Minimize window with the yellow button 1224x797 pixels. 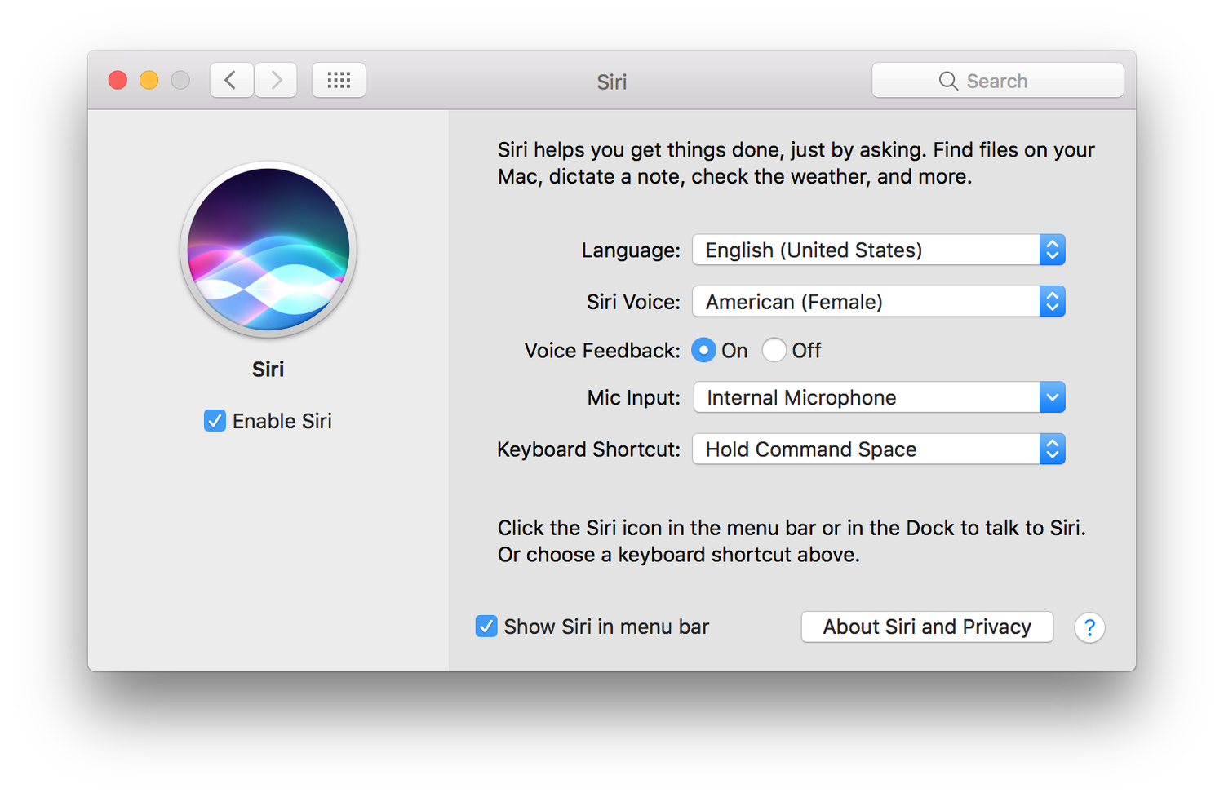click(x=149, y=80)
